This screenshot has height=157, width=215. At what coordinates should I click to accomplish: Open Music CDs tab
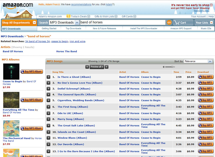pyautogui.click(x=206, y=28)
